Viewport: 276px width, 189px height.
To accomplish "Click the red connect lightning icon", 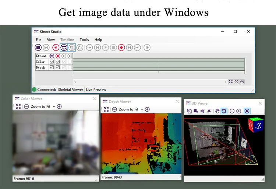I will coord(56,48).
